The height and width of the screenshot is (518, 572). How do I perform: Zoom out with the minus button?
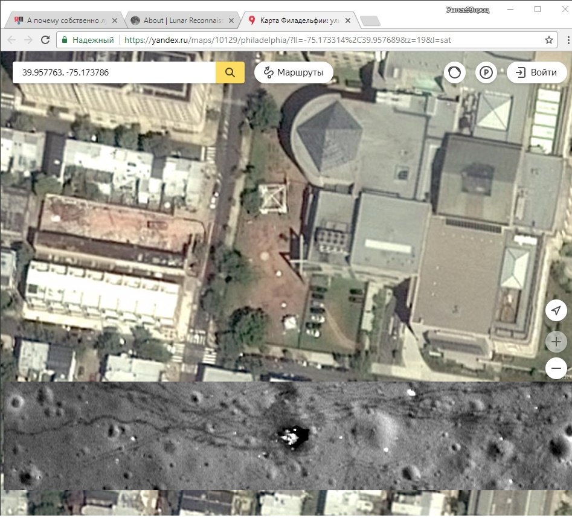pos(556,368)
